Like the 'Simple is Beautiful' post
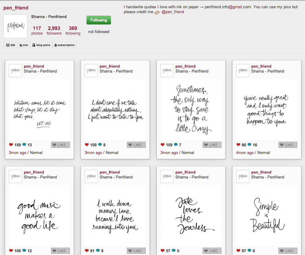This screenshot has height=255, width=305. [288, 251]
